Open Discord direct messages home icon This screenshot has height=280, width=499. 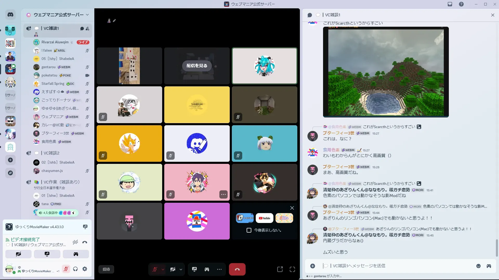pos(10,15)
